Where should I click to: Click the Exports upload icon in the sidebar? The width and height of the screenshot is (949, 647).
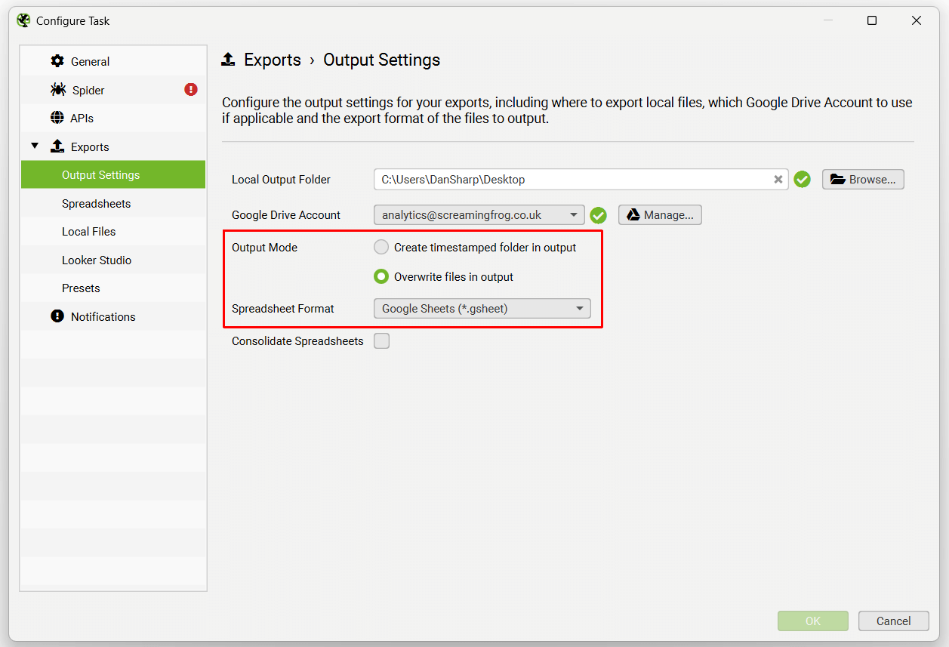click(x=58, y=146)
